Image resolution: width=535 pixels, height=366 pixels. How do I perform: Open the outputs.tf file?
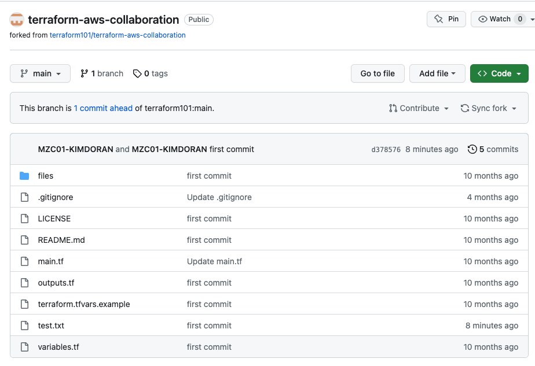pyautogui.click(x=56, y=283)
